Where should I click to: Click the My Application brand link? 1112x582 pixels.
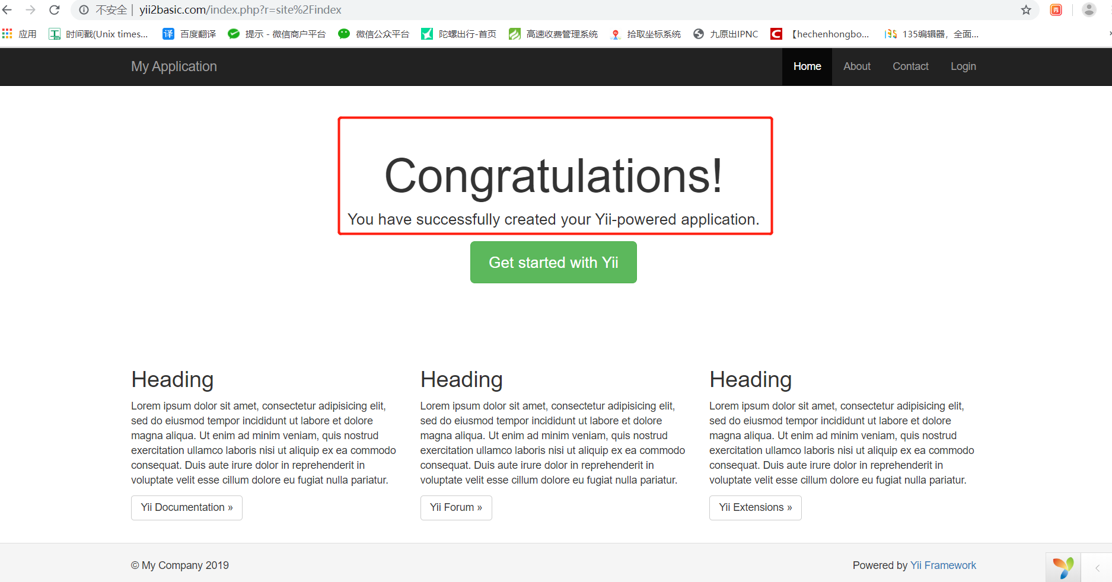pyautogui.click(x=174, y=66)
